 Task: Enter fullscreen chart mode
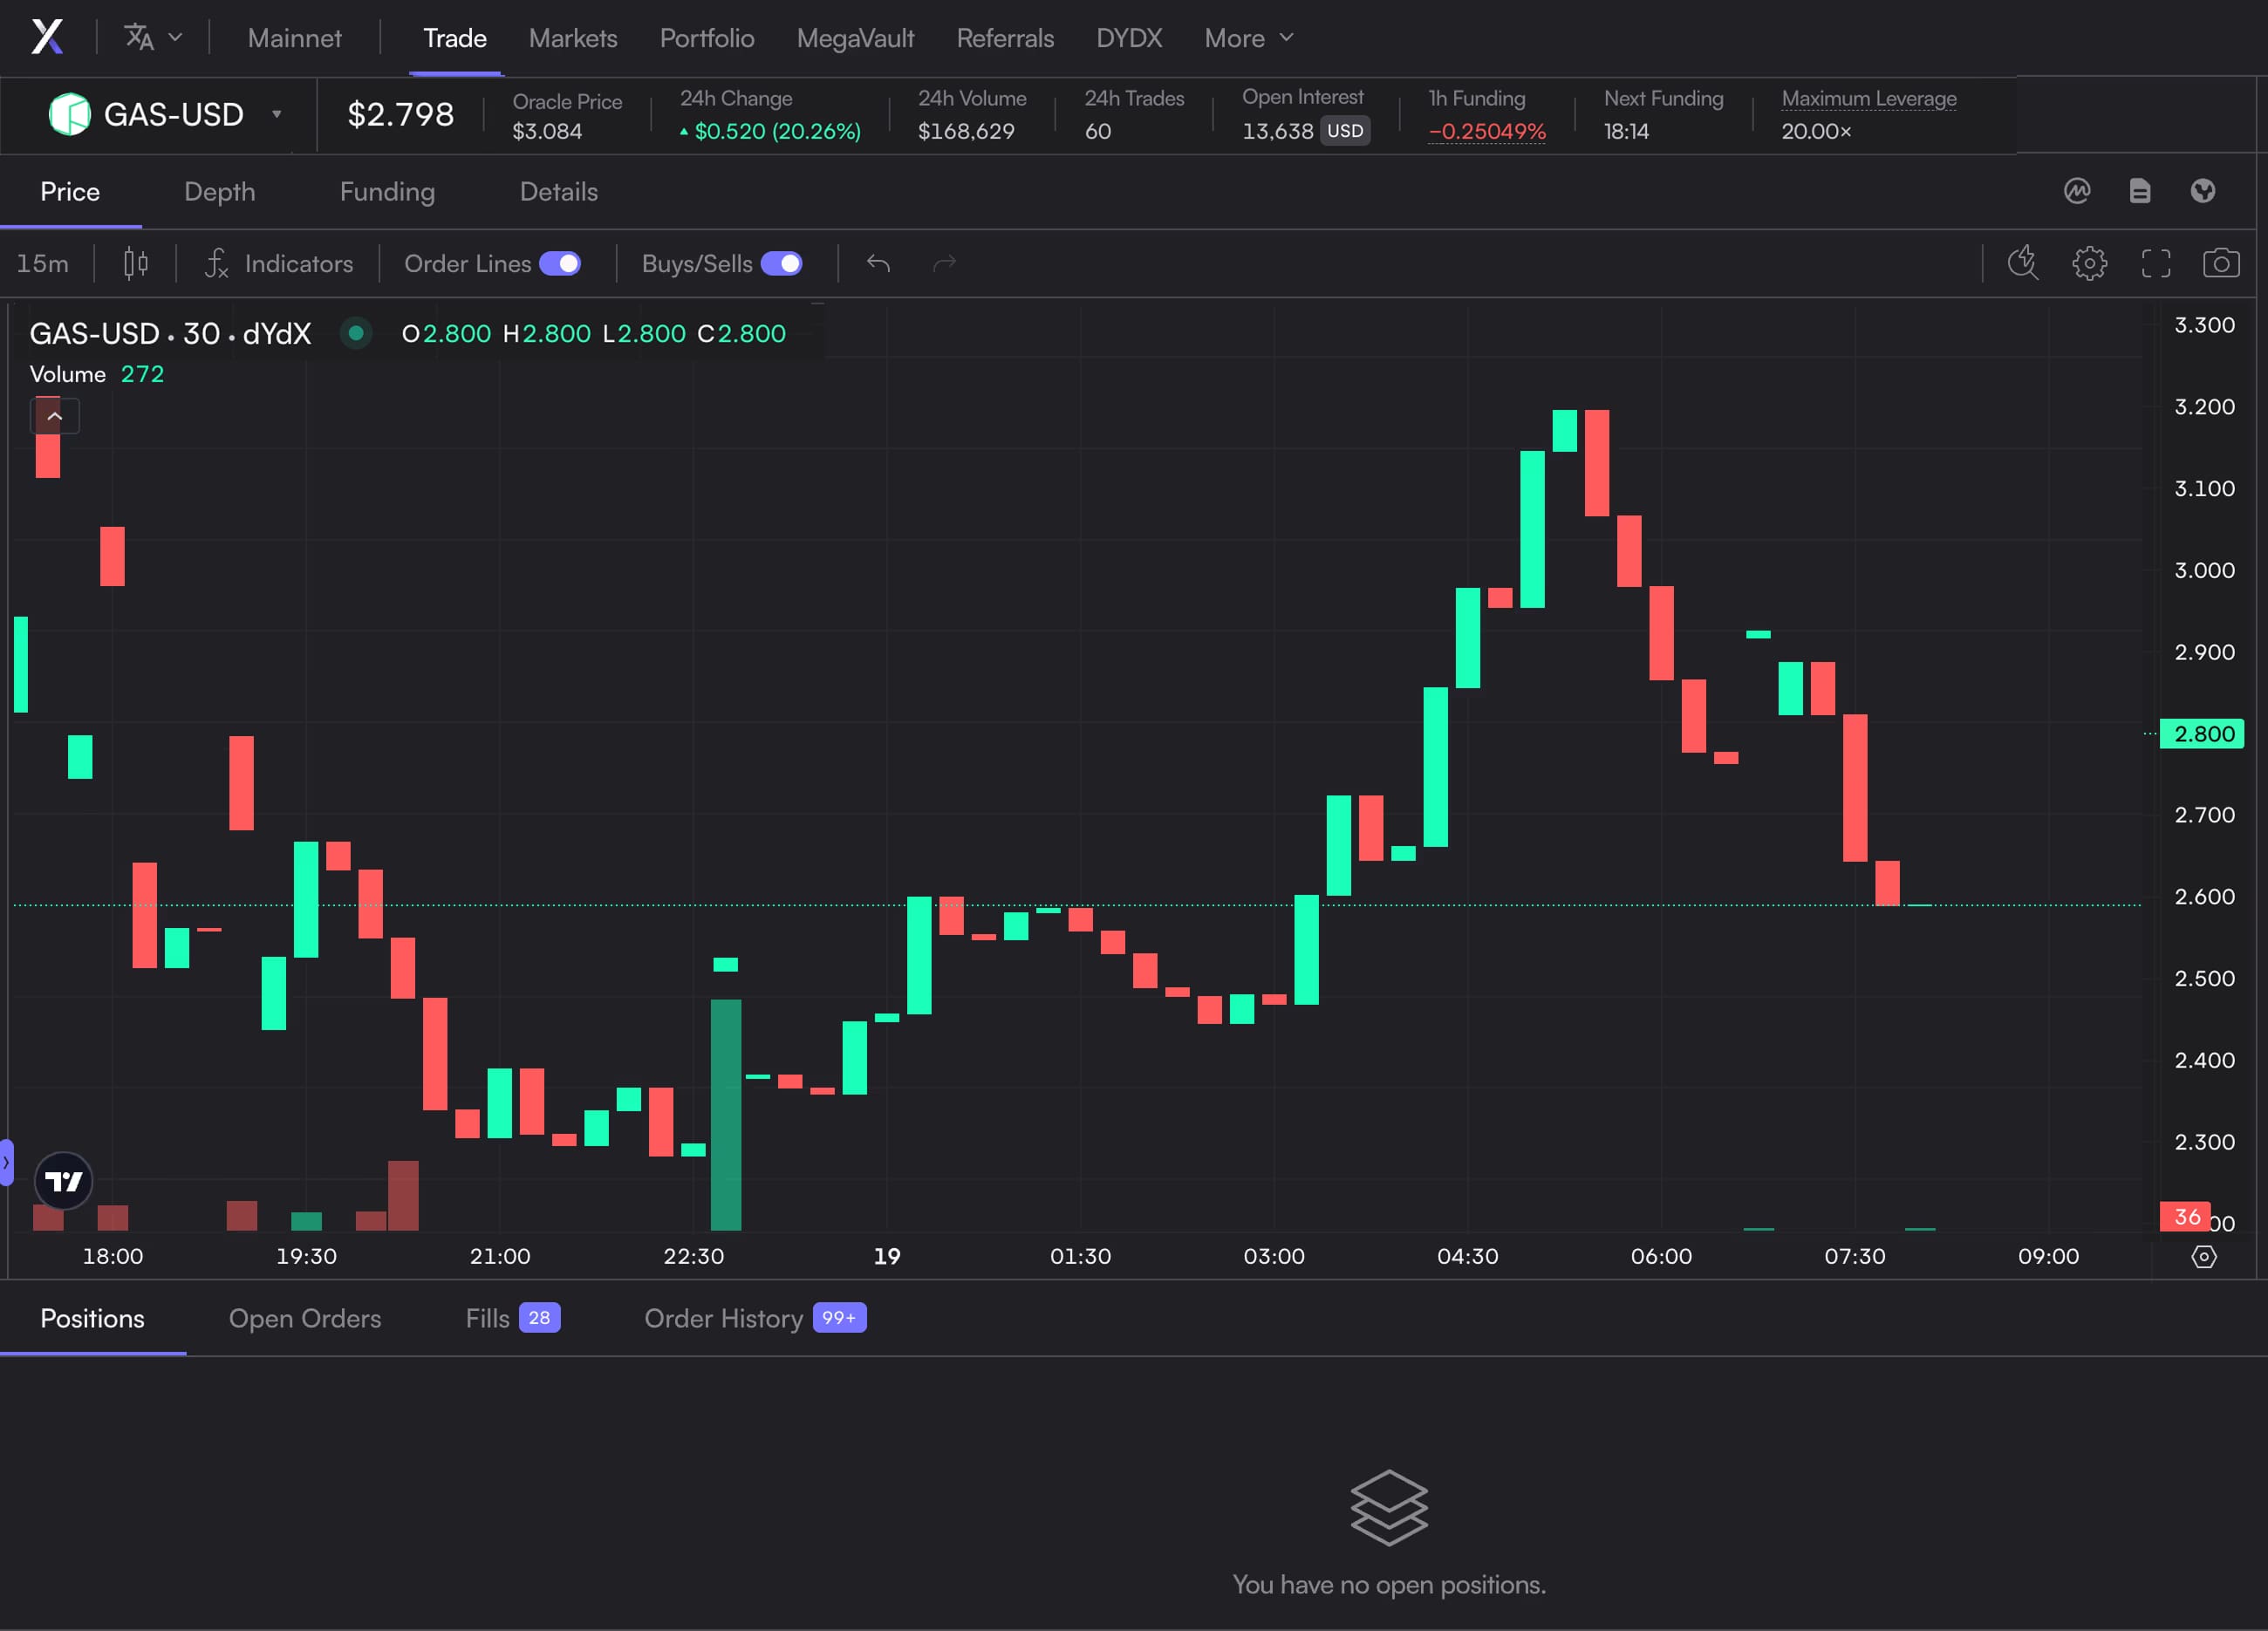point(2156,263)
